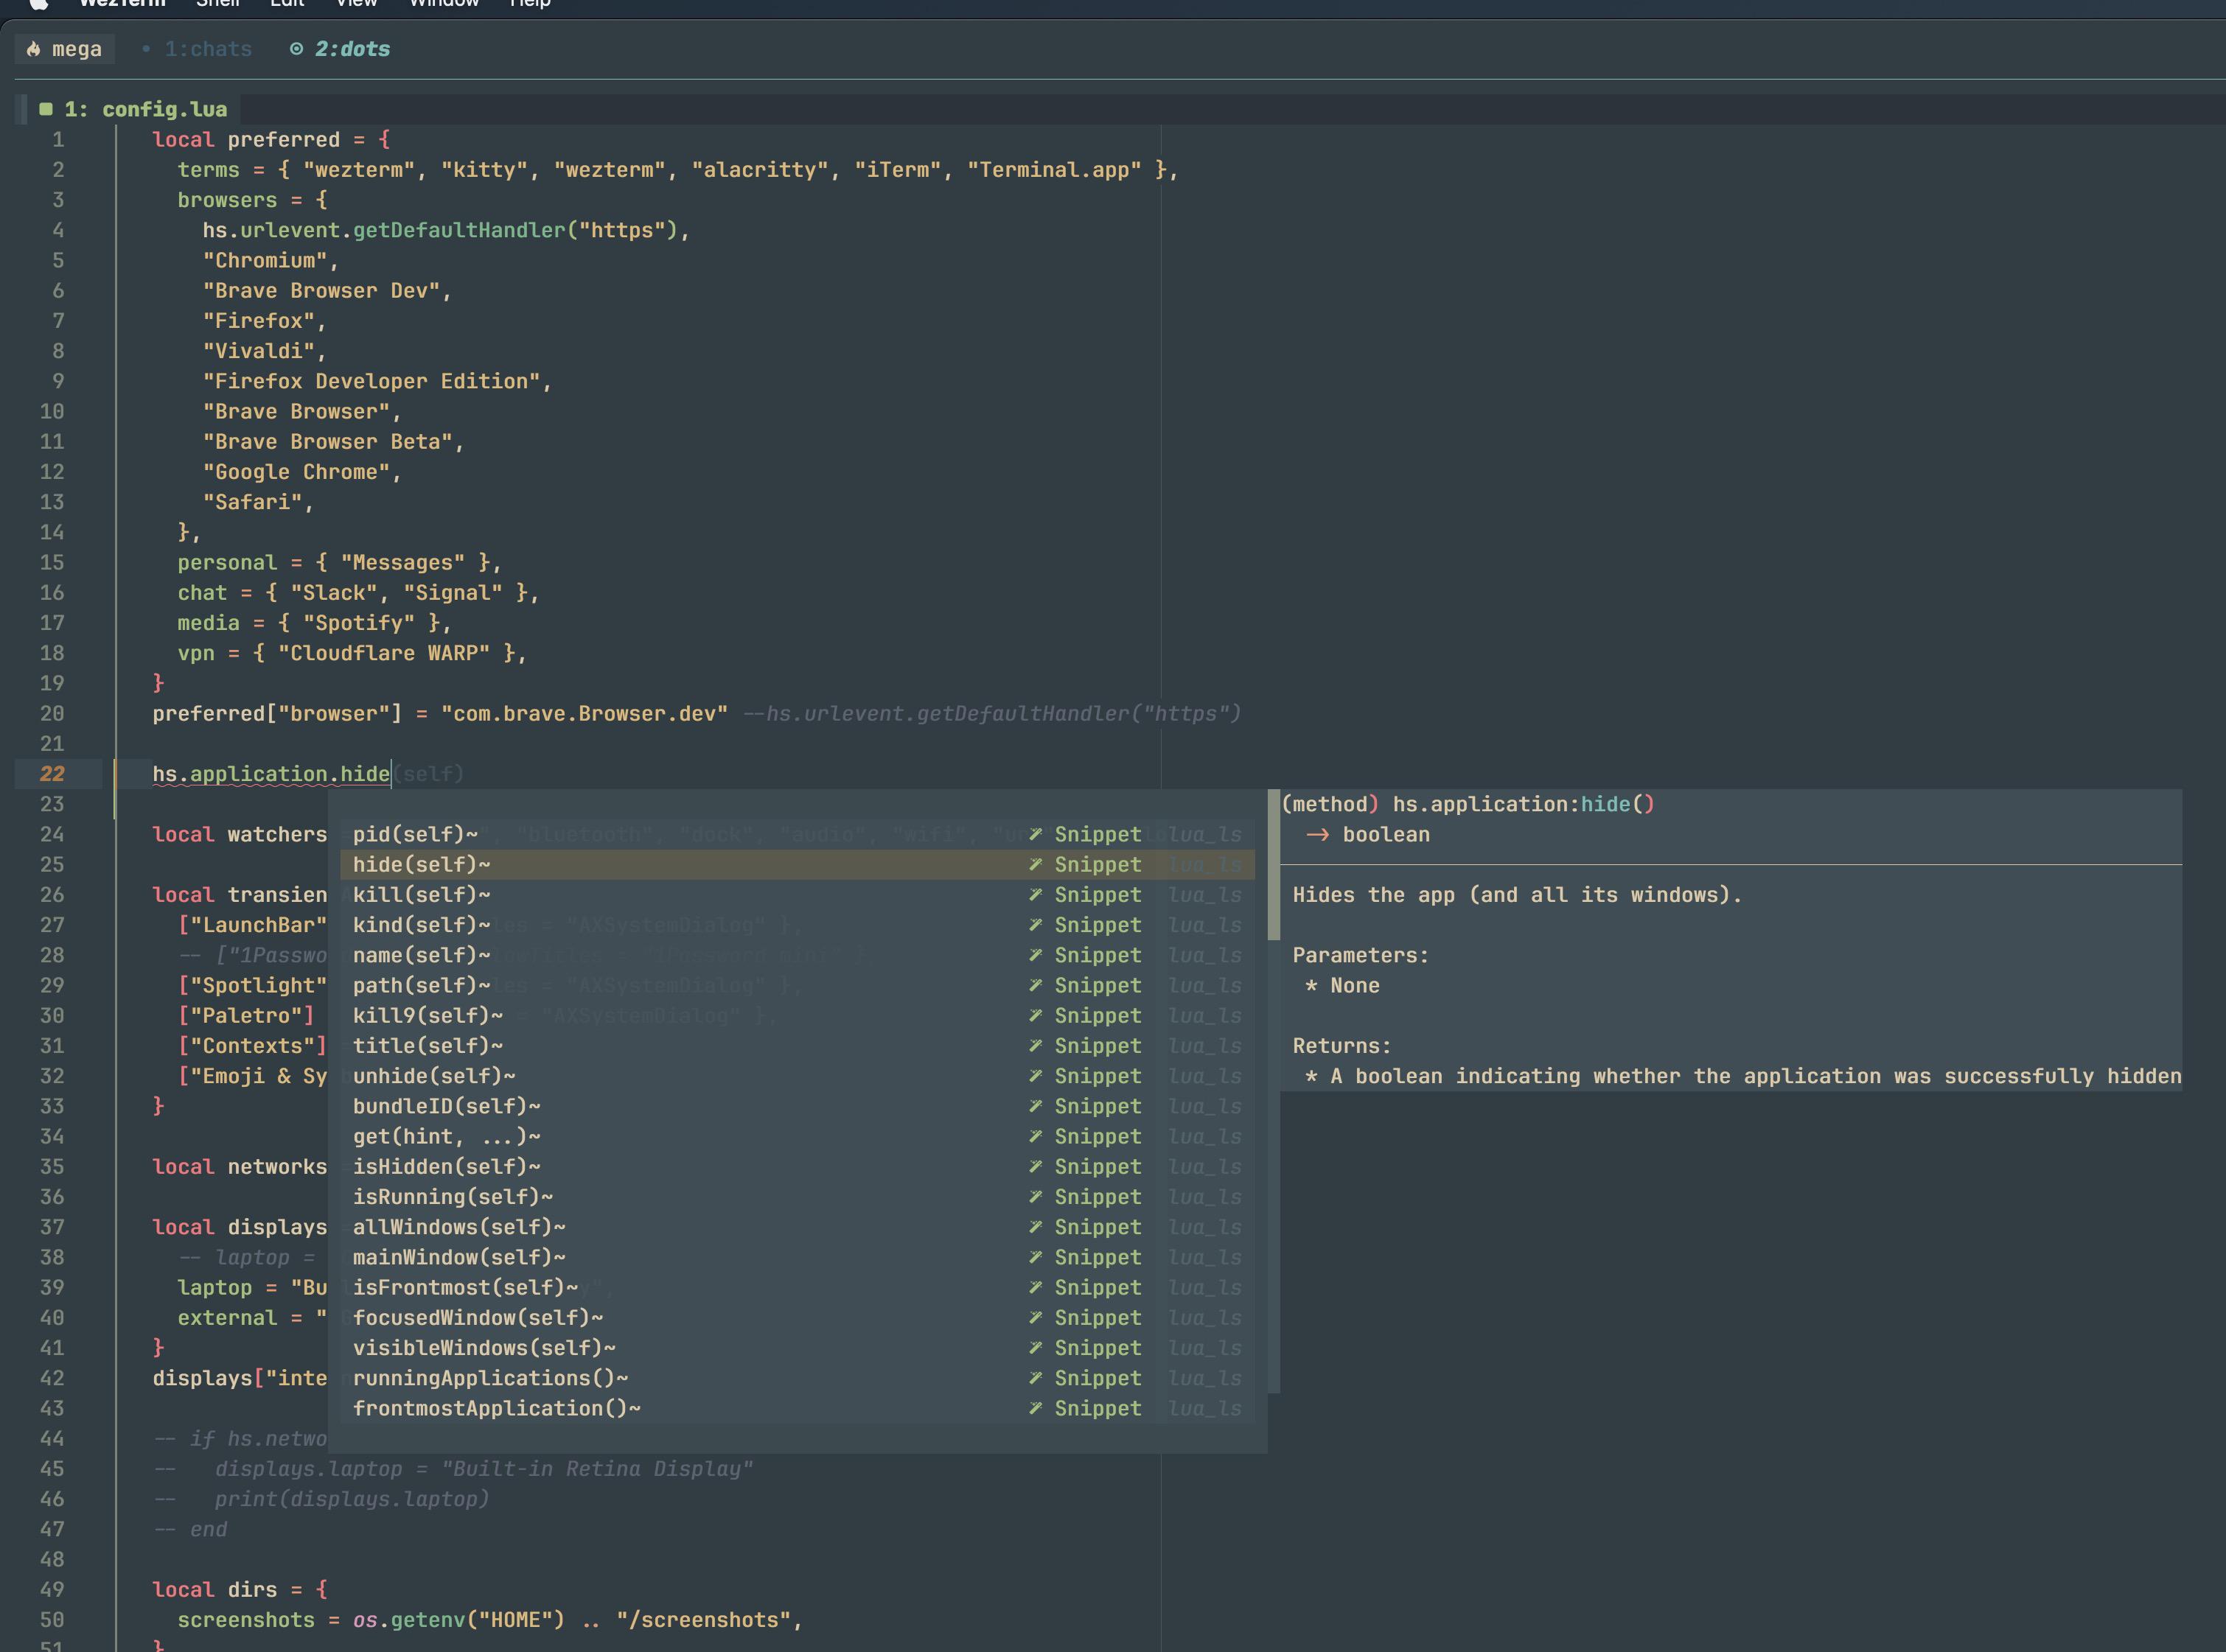The height and width of the screenshot is (1652, 2226).
Task: Click the snippet icon on the unhide(self) row
Action: (x=1036, y=1076)
